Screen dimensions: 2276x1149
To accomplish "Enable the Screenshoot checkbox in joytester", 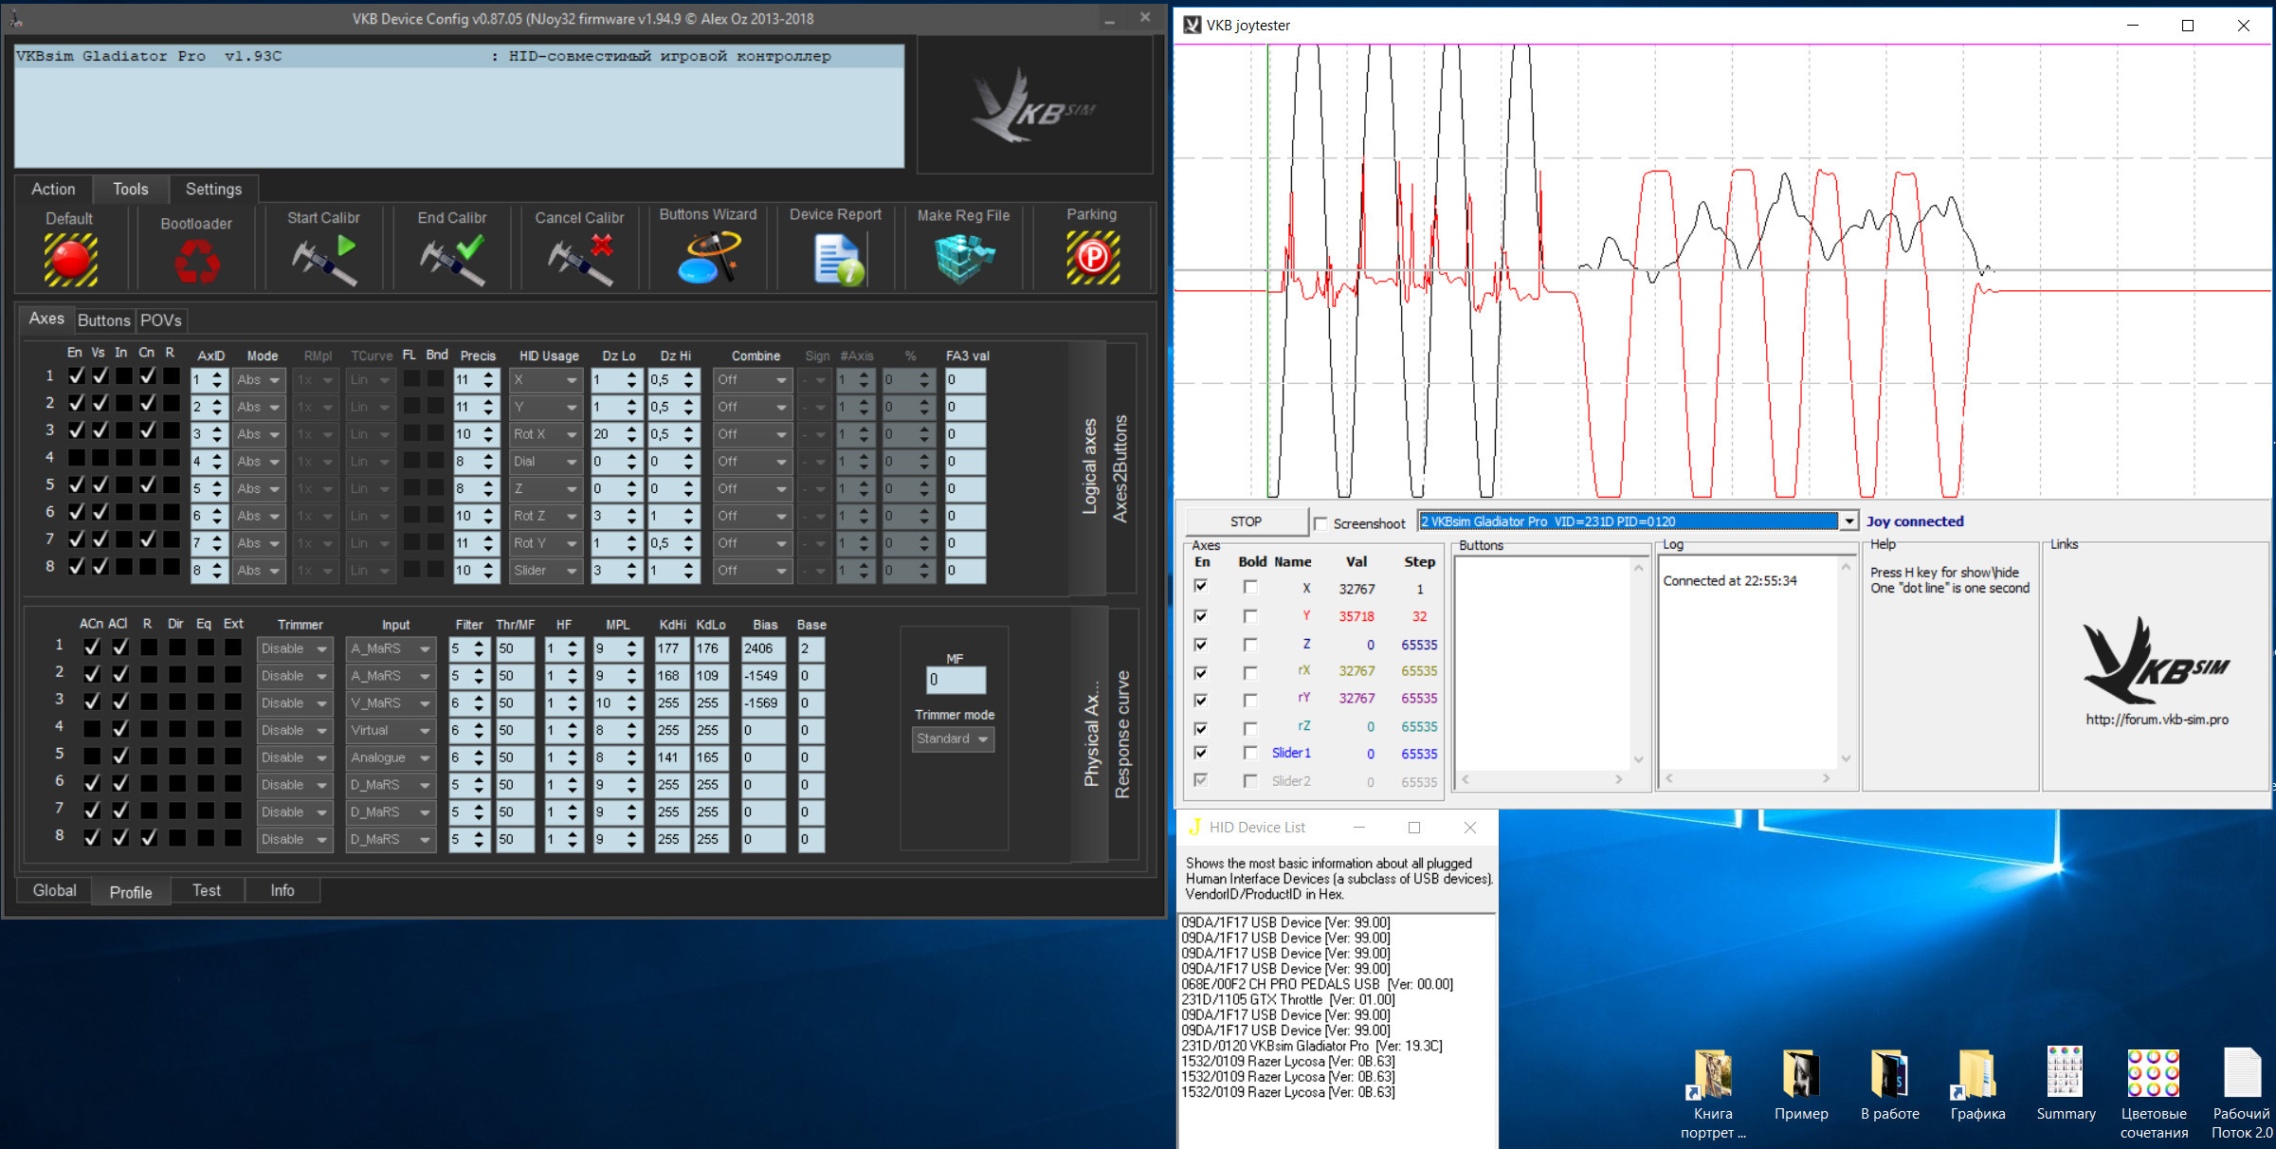I will click(1320, 523).
